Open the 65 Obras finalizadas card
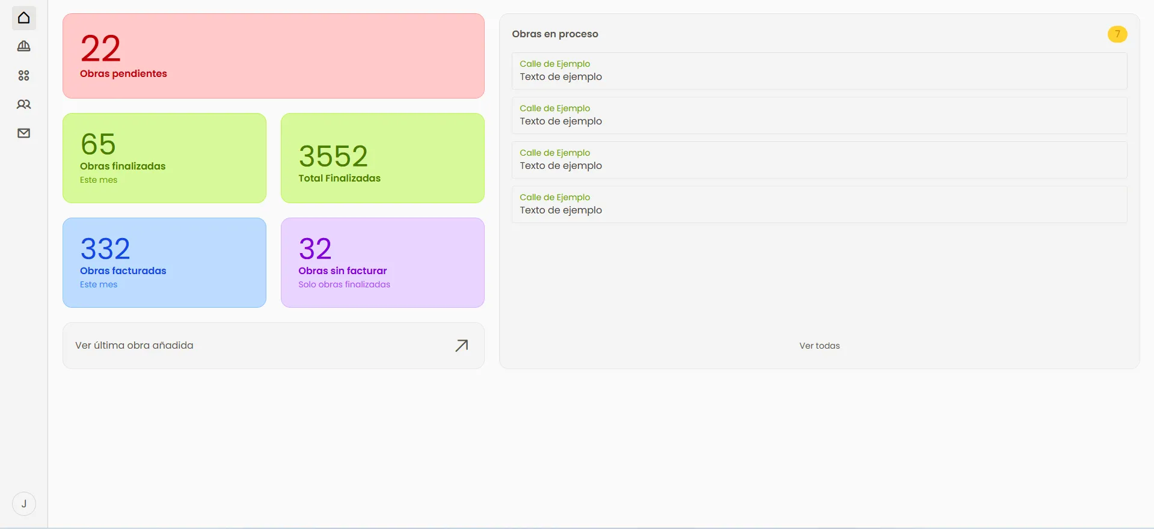 164,158
